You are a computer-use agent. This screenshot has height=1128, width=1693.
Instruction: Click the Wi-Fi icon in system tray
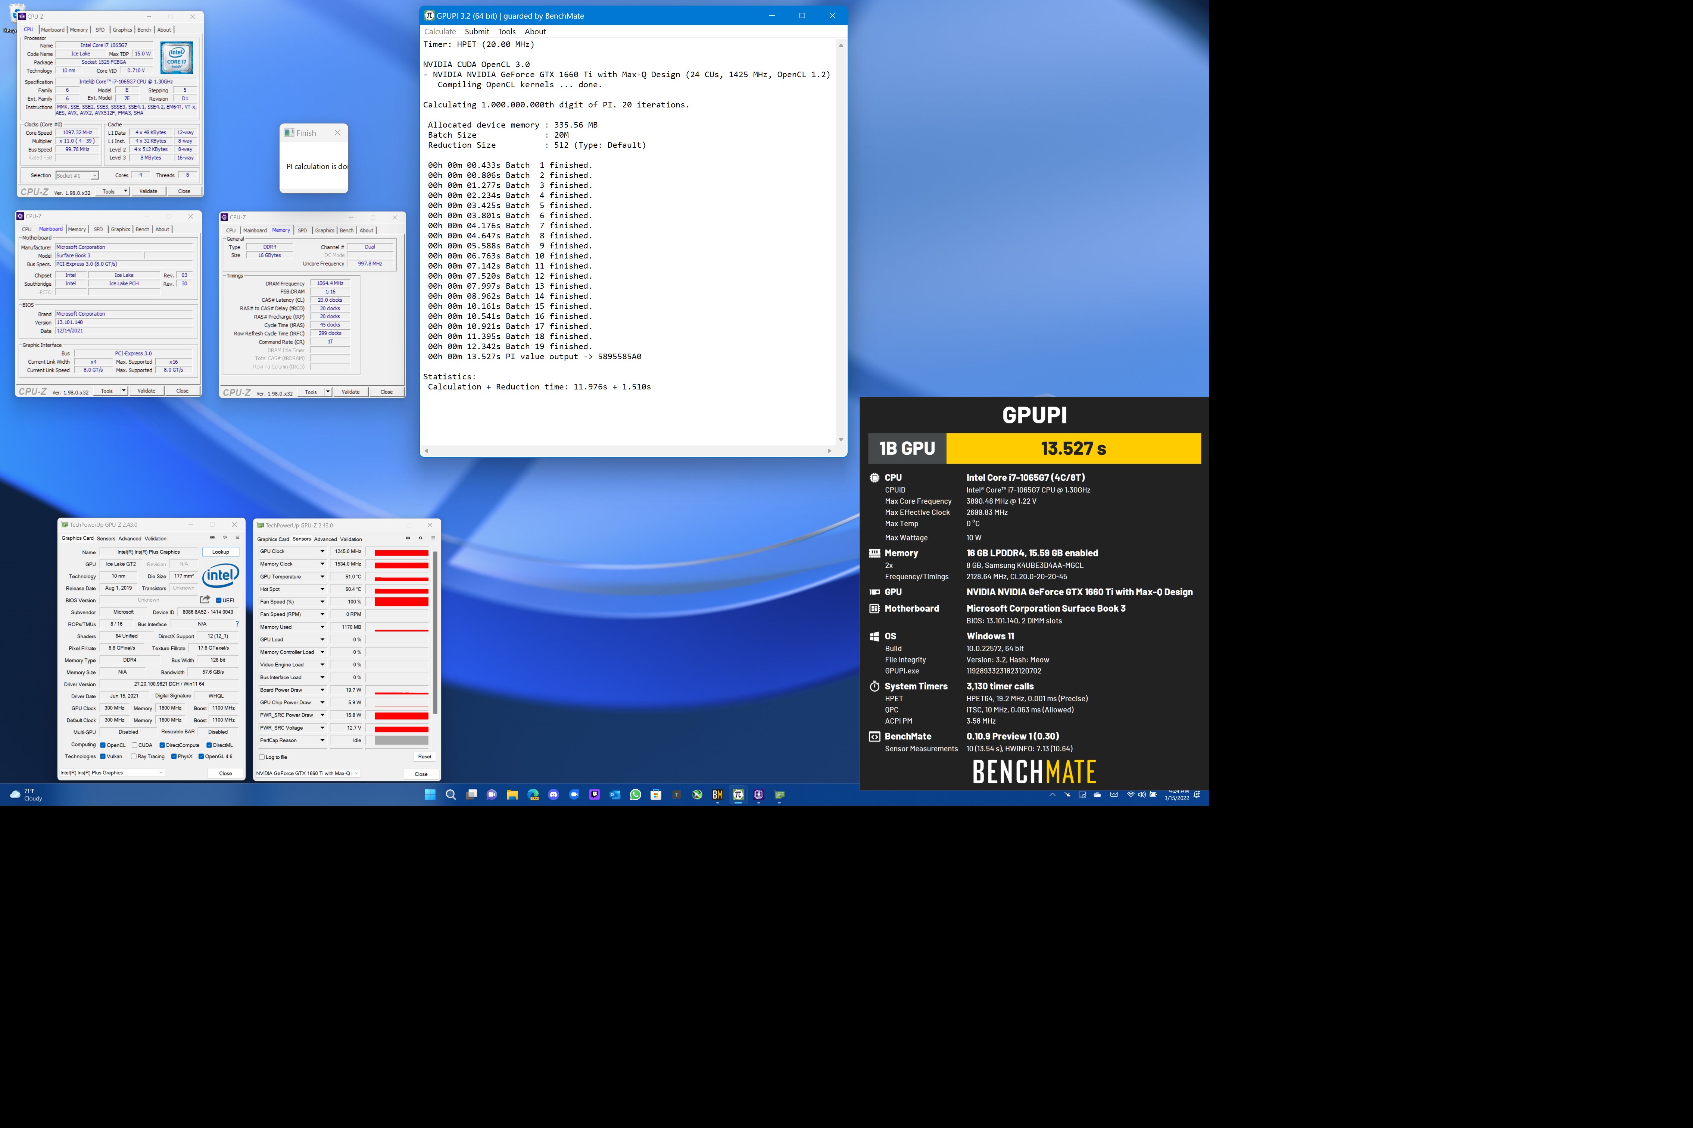[x=1130, y=794]
